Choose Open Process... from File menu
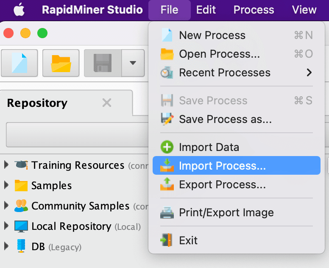The image size is (329, 268). click(x=237, y=54)
